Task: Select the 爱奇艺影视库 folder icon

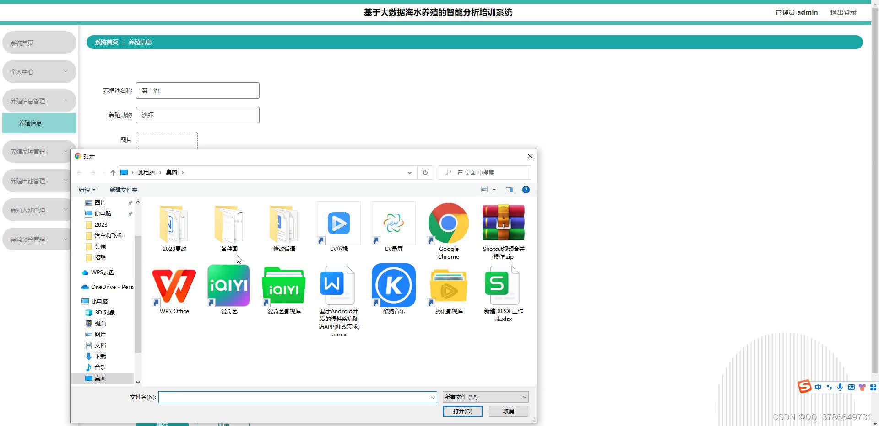Action: coord(284,285)
